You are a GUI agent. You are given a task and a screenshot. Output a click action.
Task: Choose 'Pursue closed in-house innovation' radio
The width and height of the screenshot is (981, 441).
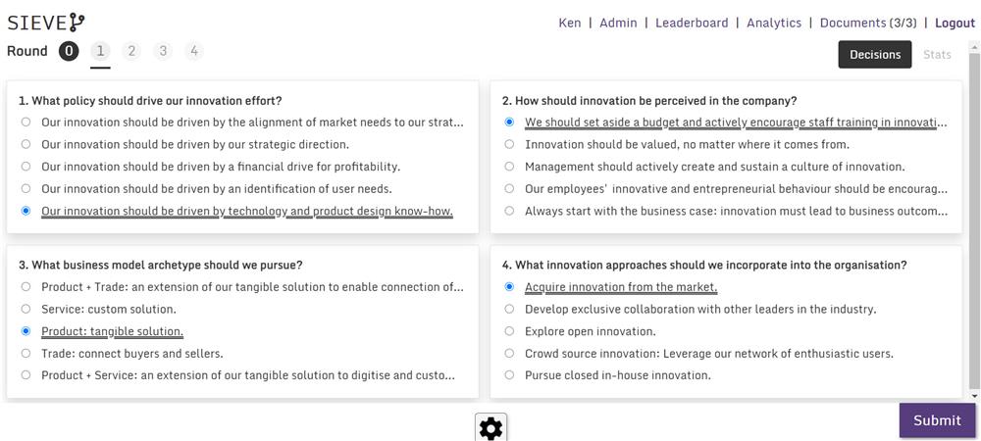509,375
